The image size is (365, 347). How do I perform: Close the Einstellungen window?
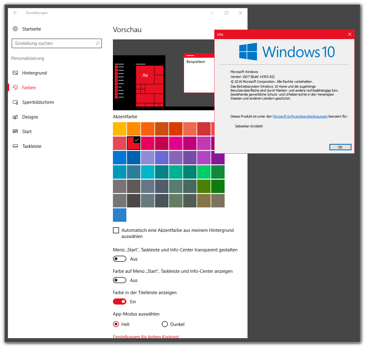point(240,13)
